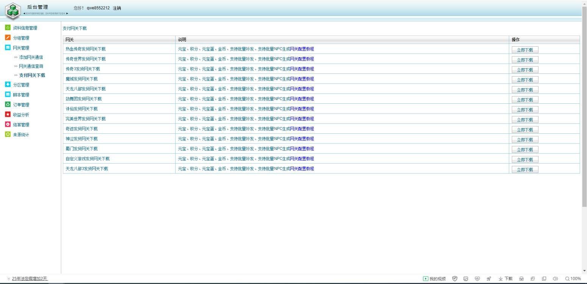587x284 pixels.
Task: Open 网关配置教程 link in the 热血传奇 row
Action: click(x=302, y=49)
